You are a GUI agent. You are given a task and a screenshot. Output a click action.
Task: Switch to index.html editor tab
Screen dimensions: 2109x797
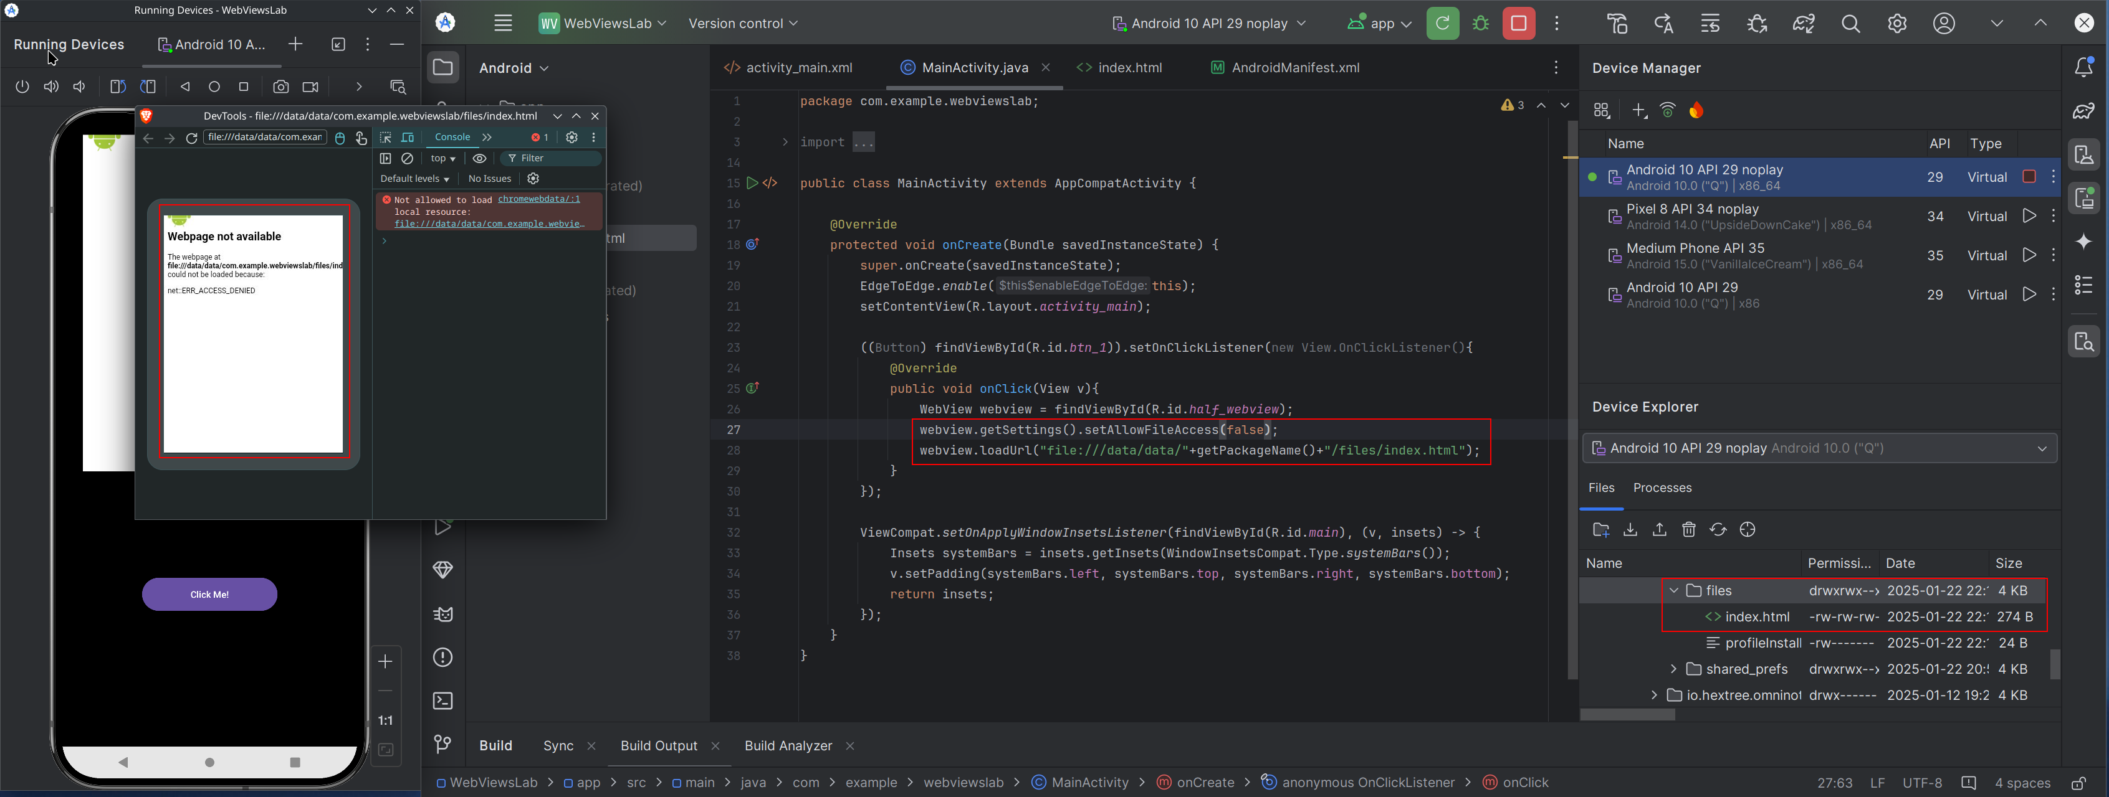(1119, 68)
